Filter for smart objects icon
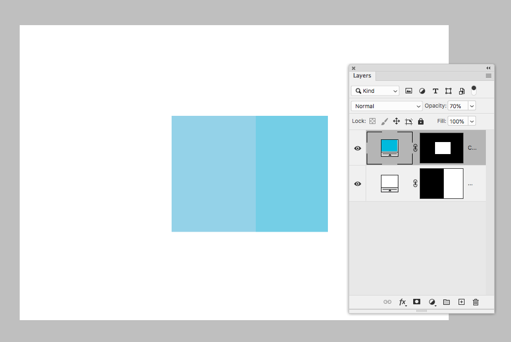The width and height of the screenshot is (511, 342). [462, 91]
